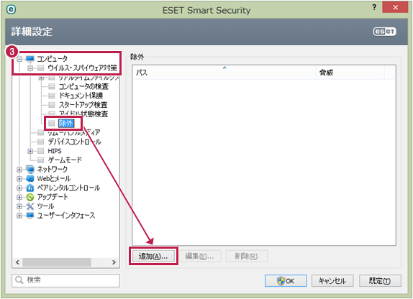413x299 pixels.
Task: Click the 追加(A)... button
Action: [x=153, y=256]
